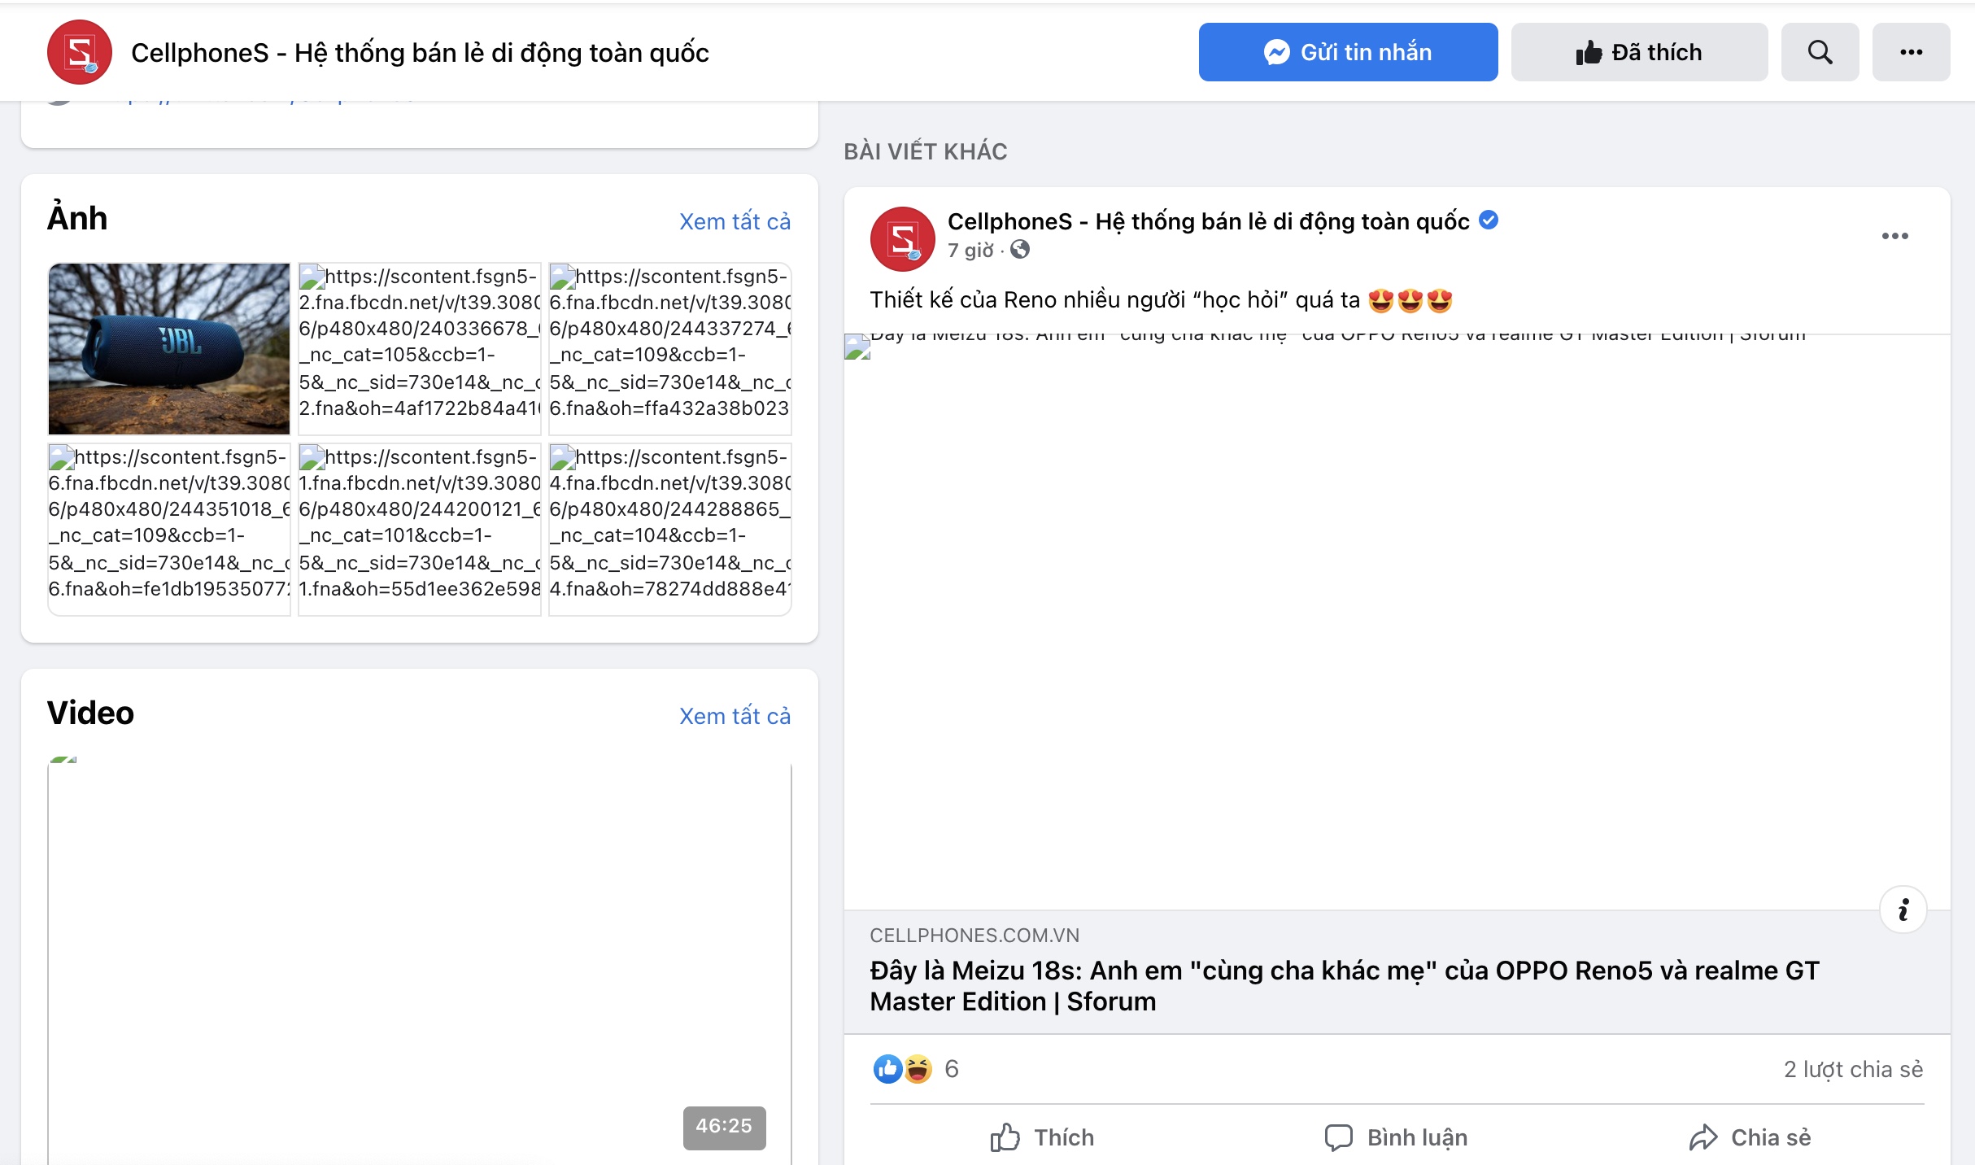
Task: Open the header three-dots more options menu
Action: pos(1911,52)
